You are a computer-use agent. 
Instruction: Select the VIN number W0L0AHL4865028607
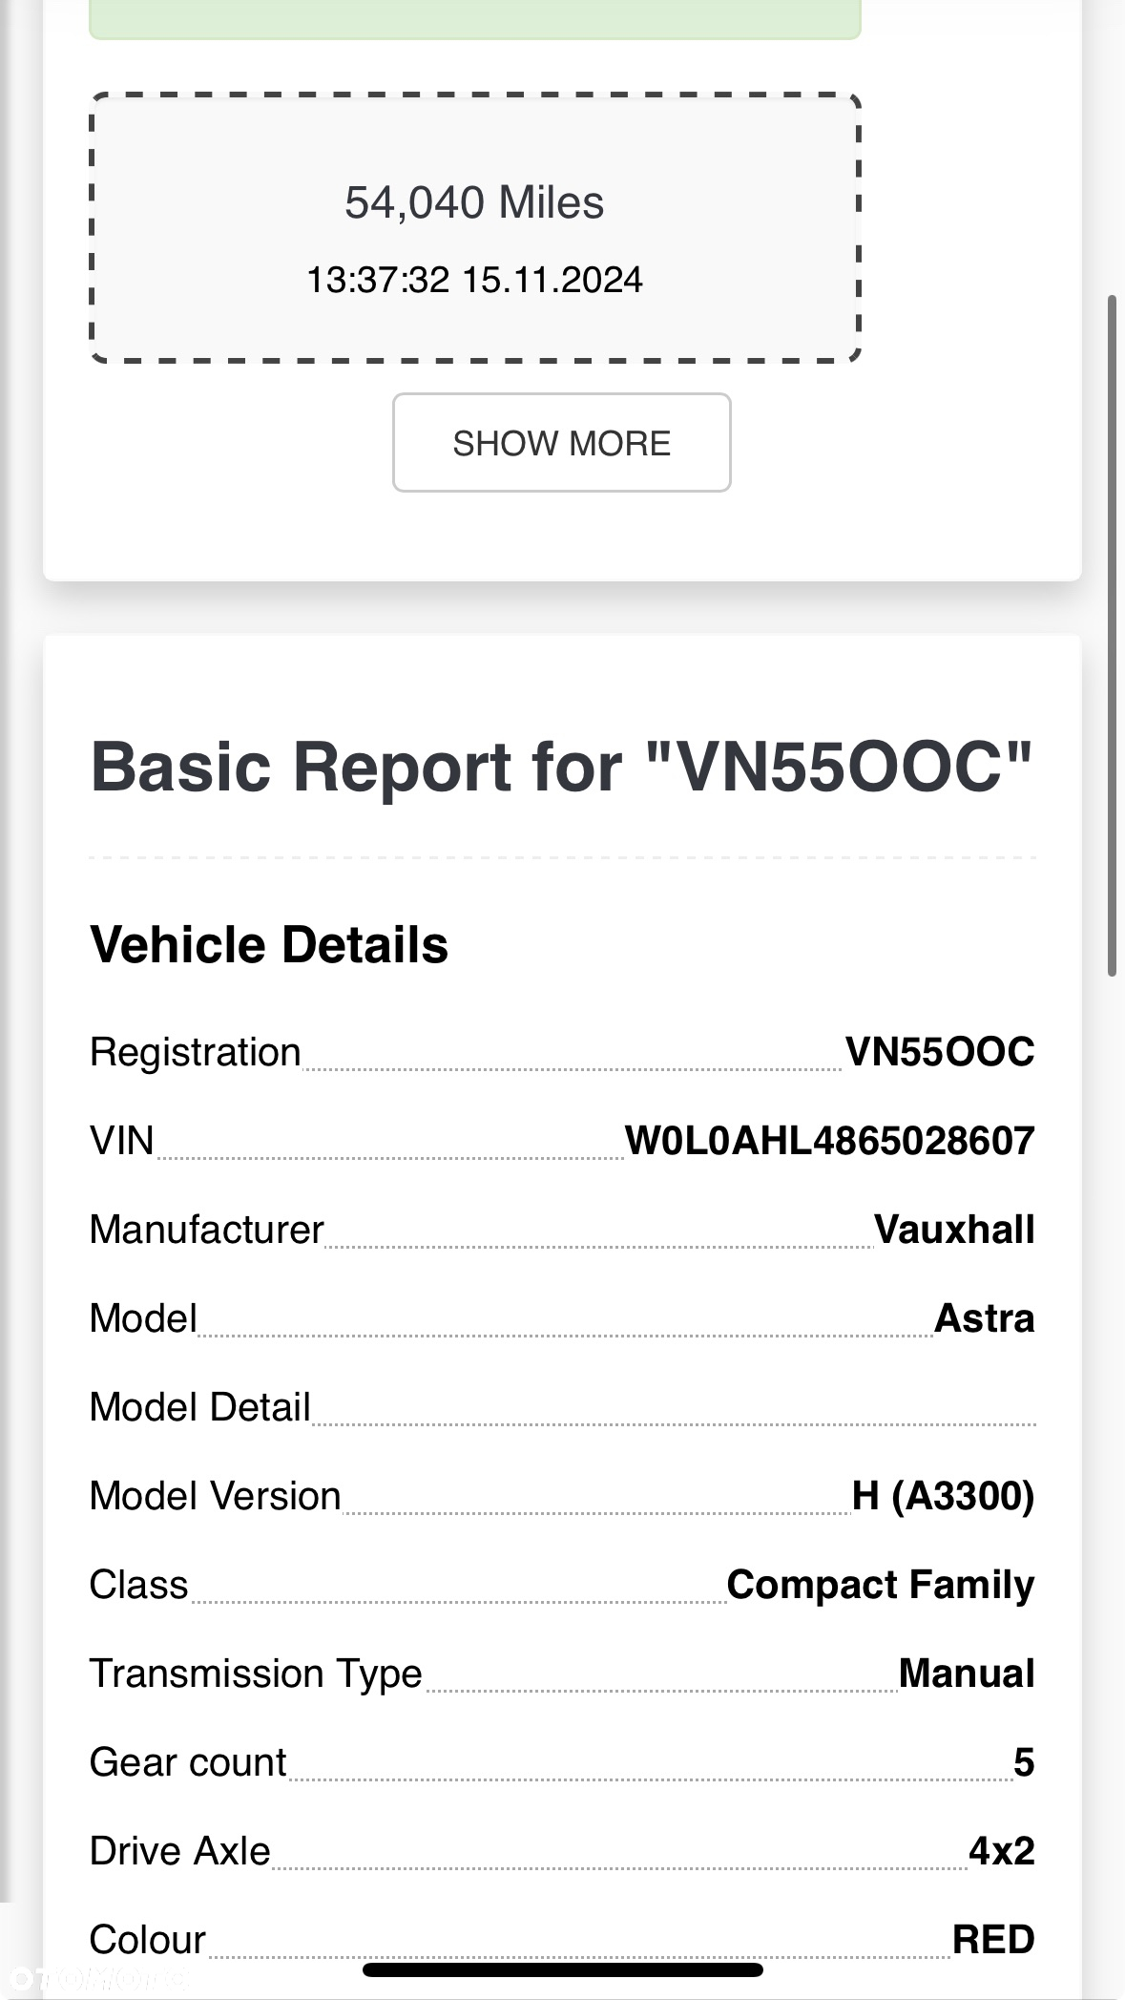(830, 1141)
